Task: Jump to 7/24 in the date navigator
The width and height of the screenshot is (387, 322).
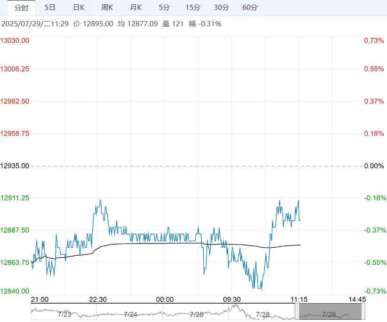Action: pyautogui.click(x=130, y=314)
